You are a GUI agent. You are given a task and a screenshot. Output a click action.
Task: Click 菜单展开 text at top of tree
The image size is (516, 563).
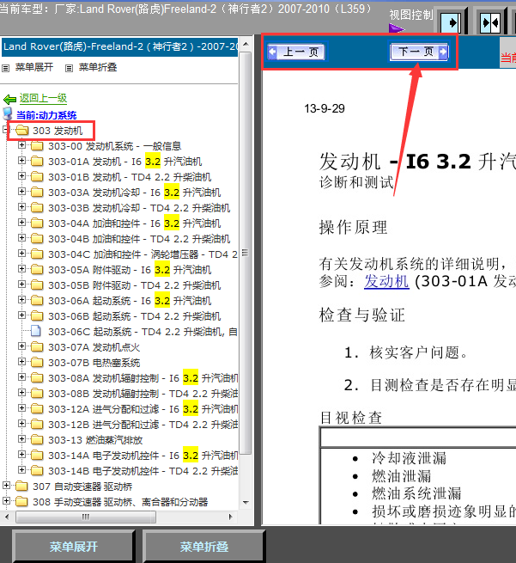pos(34,67)
